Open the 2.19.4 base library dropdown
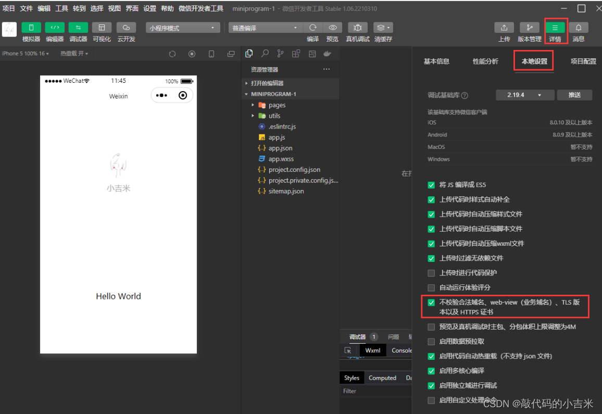602x414 pixels. 525,95
